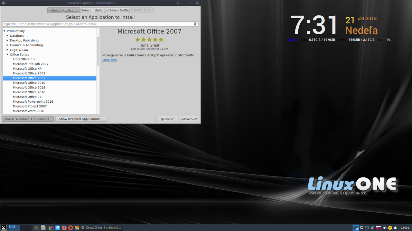
Task: Open the More info link
Action: pos(109,60)
